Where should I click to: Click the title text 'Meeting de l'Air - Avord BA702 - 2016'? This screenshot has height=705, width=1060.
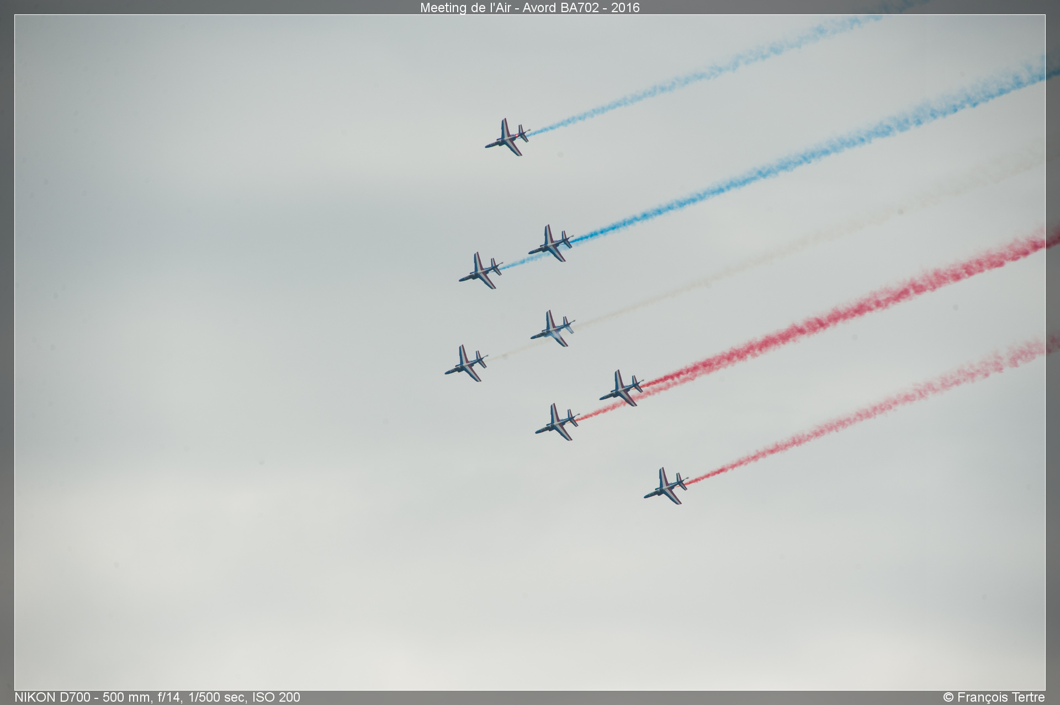[530, 7]
